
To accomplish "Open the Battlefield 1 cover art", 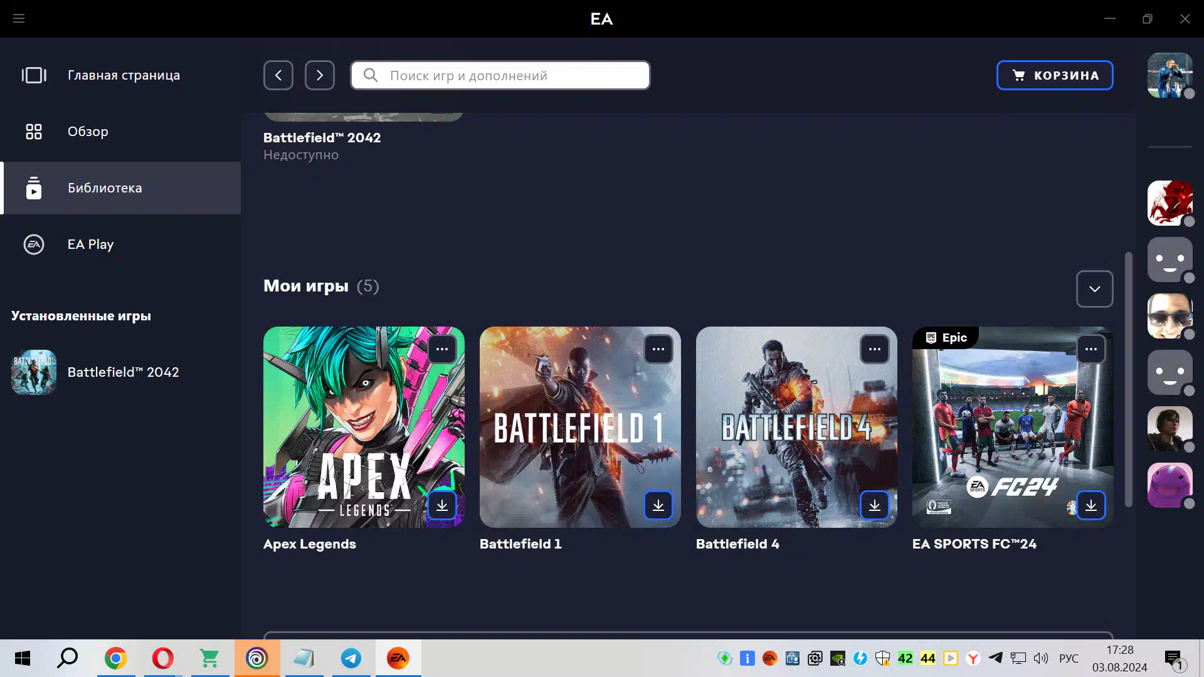I will click(580, 427).
